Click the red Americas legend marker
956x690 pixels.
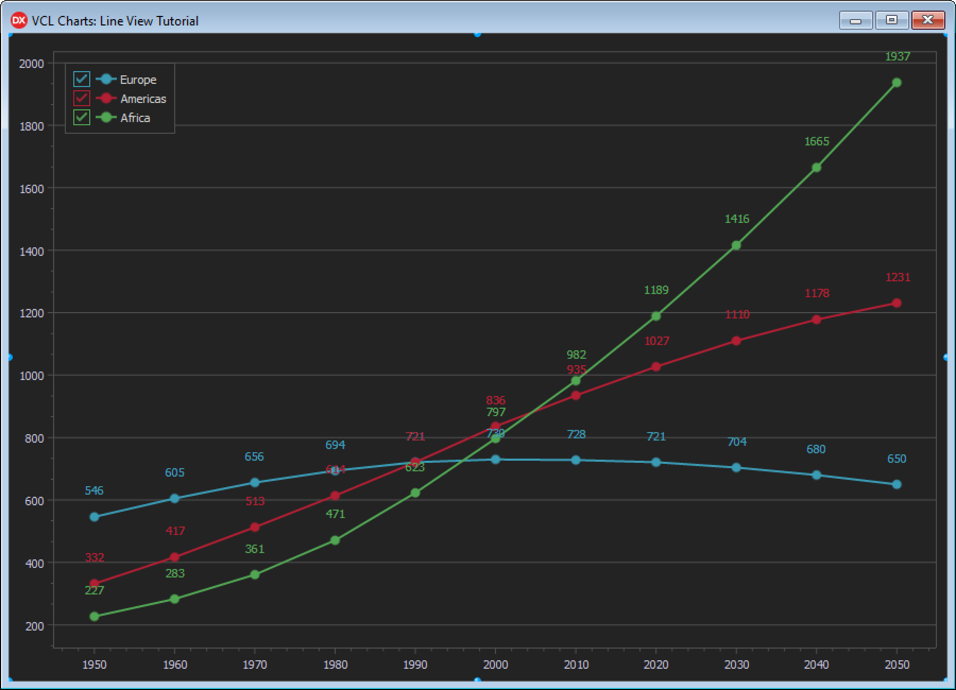click(106, 99)
